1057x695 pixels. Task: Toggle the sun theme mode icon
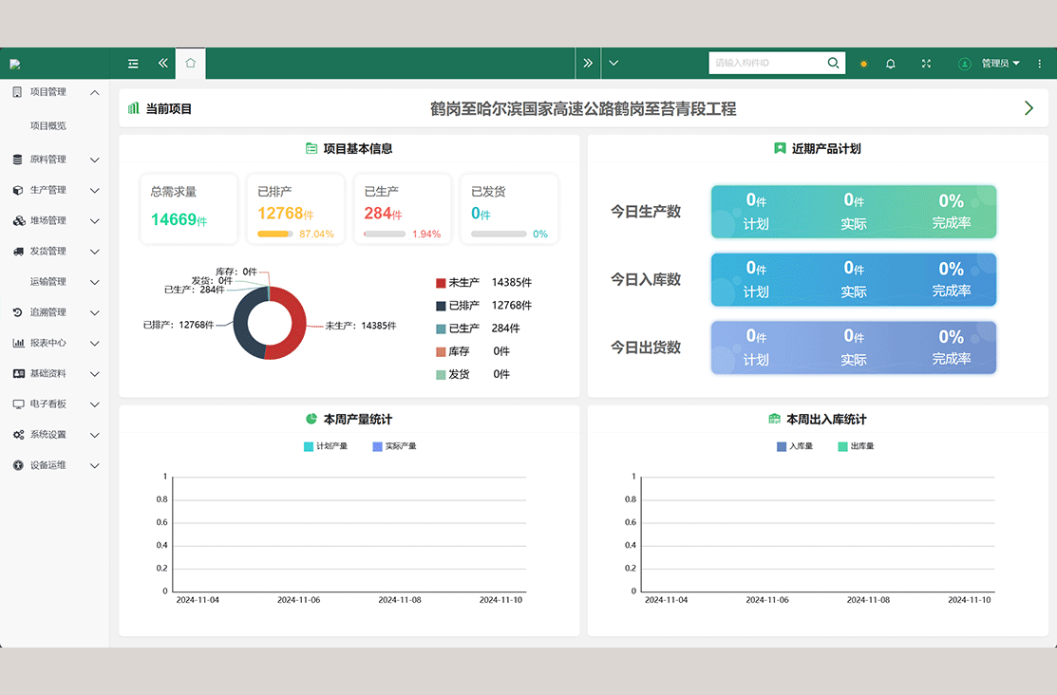point(863,64)
